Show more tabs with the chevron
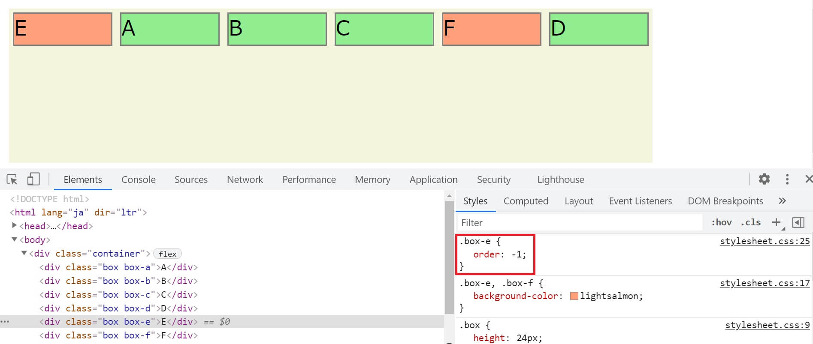 click(x=782, y=201)
